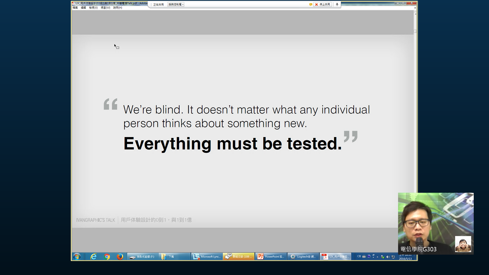The width and height of the screenshot is (489, 275).
Task: Click the vertical scrollbar thumb in PDF
Action: (x=415, y=31)
